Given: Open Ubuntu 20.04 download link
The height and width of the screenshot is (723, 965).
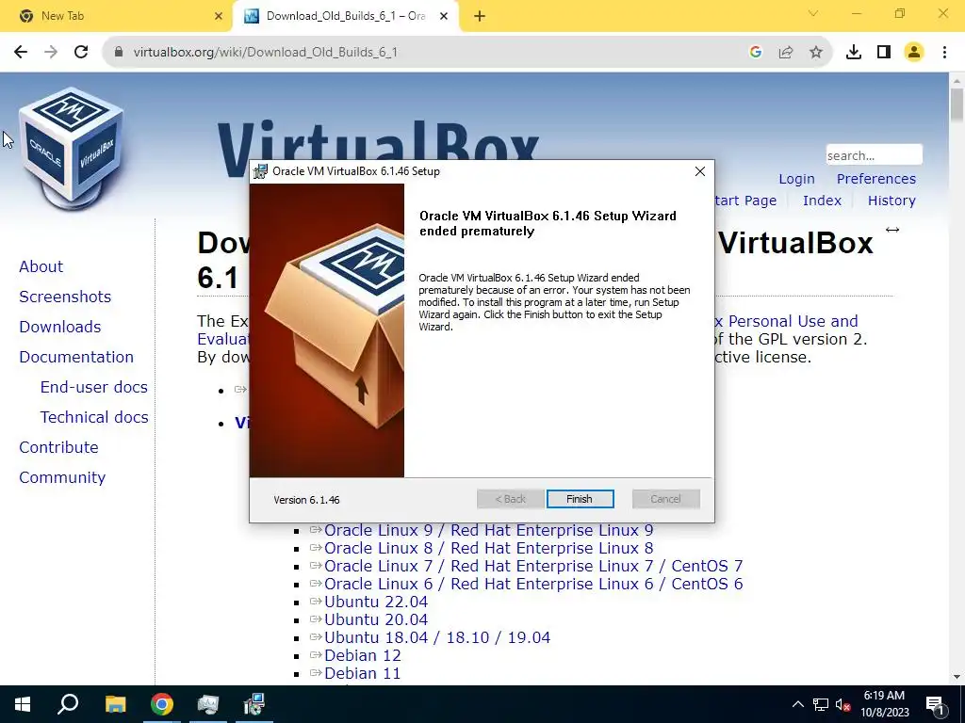Looking at the screenshot, I should pos(375,619).
